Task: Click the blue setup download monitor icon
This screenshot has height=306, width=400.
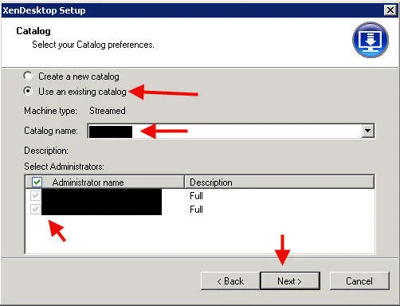Action: 371,40
